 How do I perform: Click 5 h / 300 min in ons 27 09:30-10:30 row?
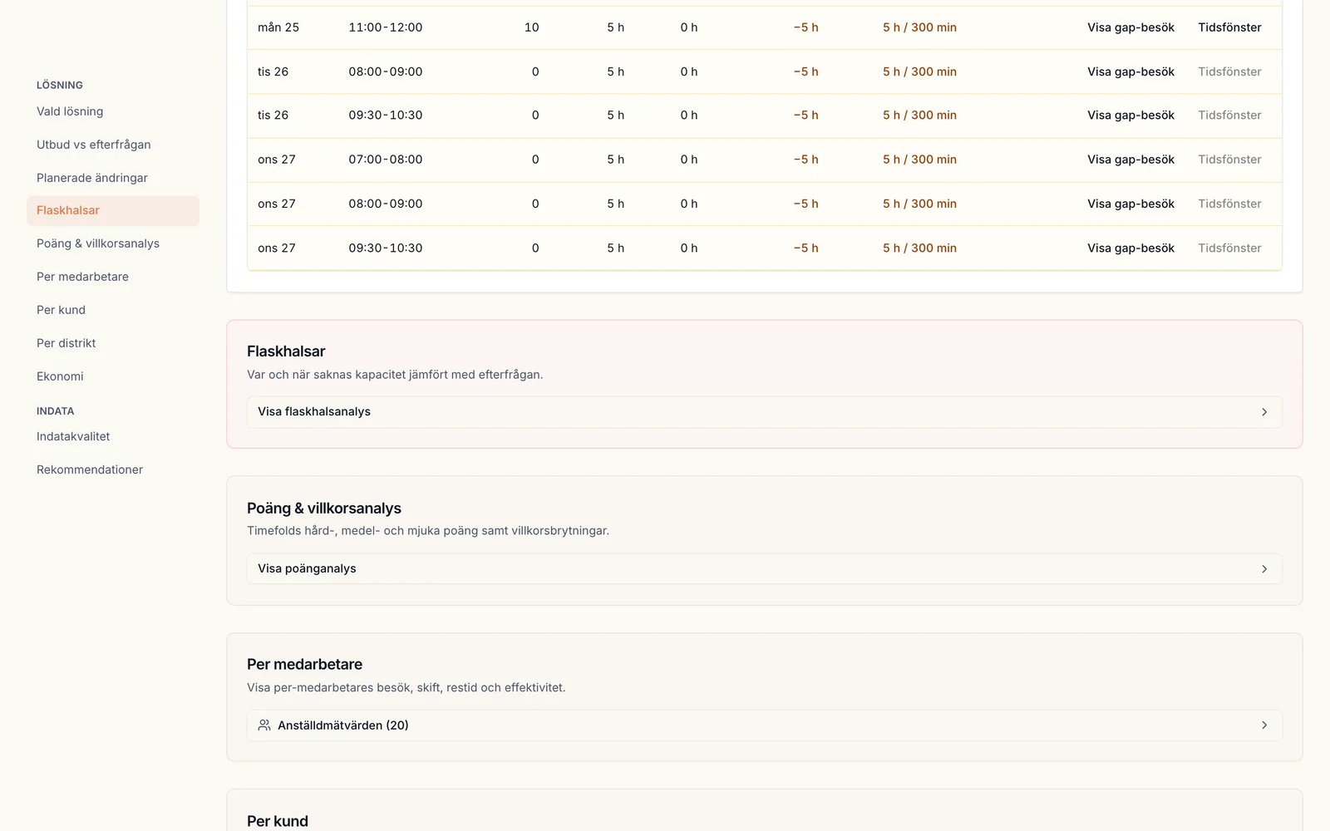(x=919, y=248)
